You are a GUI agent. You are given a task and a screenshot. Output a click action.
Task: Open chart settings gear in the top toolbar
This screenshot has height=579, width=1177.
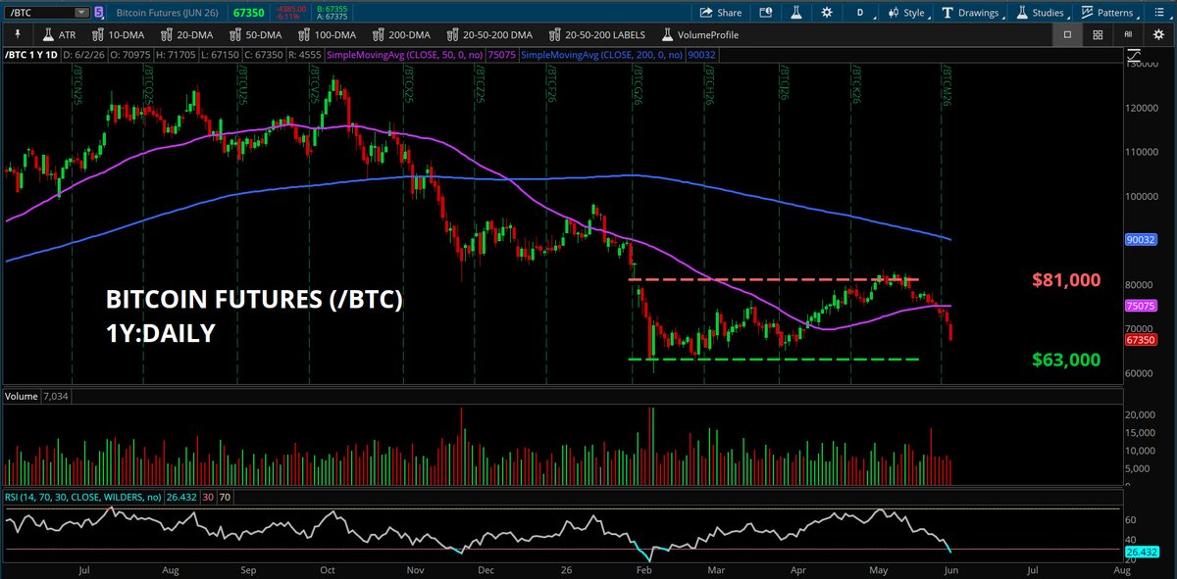[x=827, y=13]
